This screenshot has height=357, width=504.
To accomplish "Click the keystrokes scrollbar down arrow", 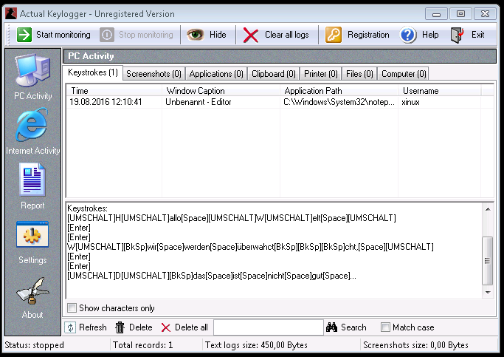I will click(x=488, y=292).
